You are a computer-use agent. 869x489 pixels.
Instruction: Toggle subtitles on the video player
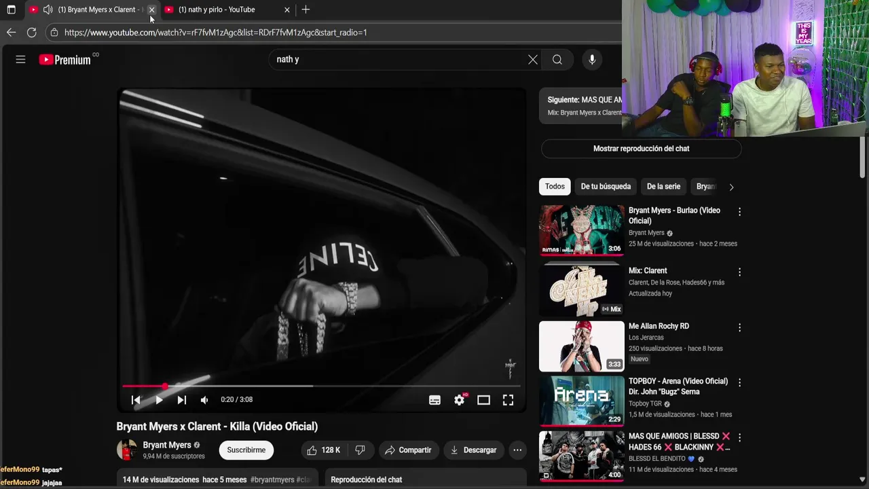(x=435, y=400)
